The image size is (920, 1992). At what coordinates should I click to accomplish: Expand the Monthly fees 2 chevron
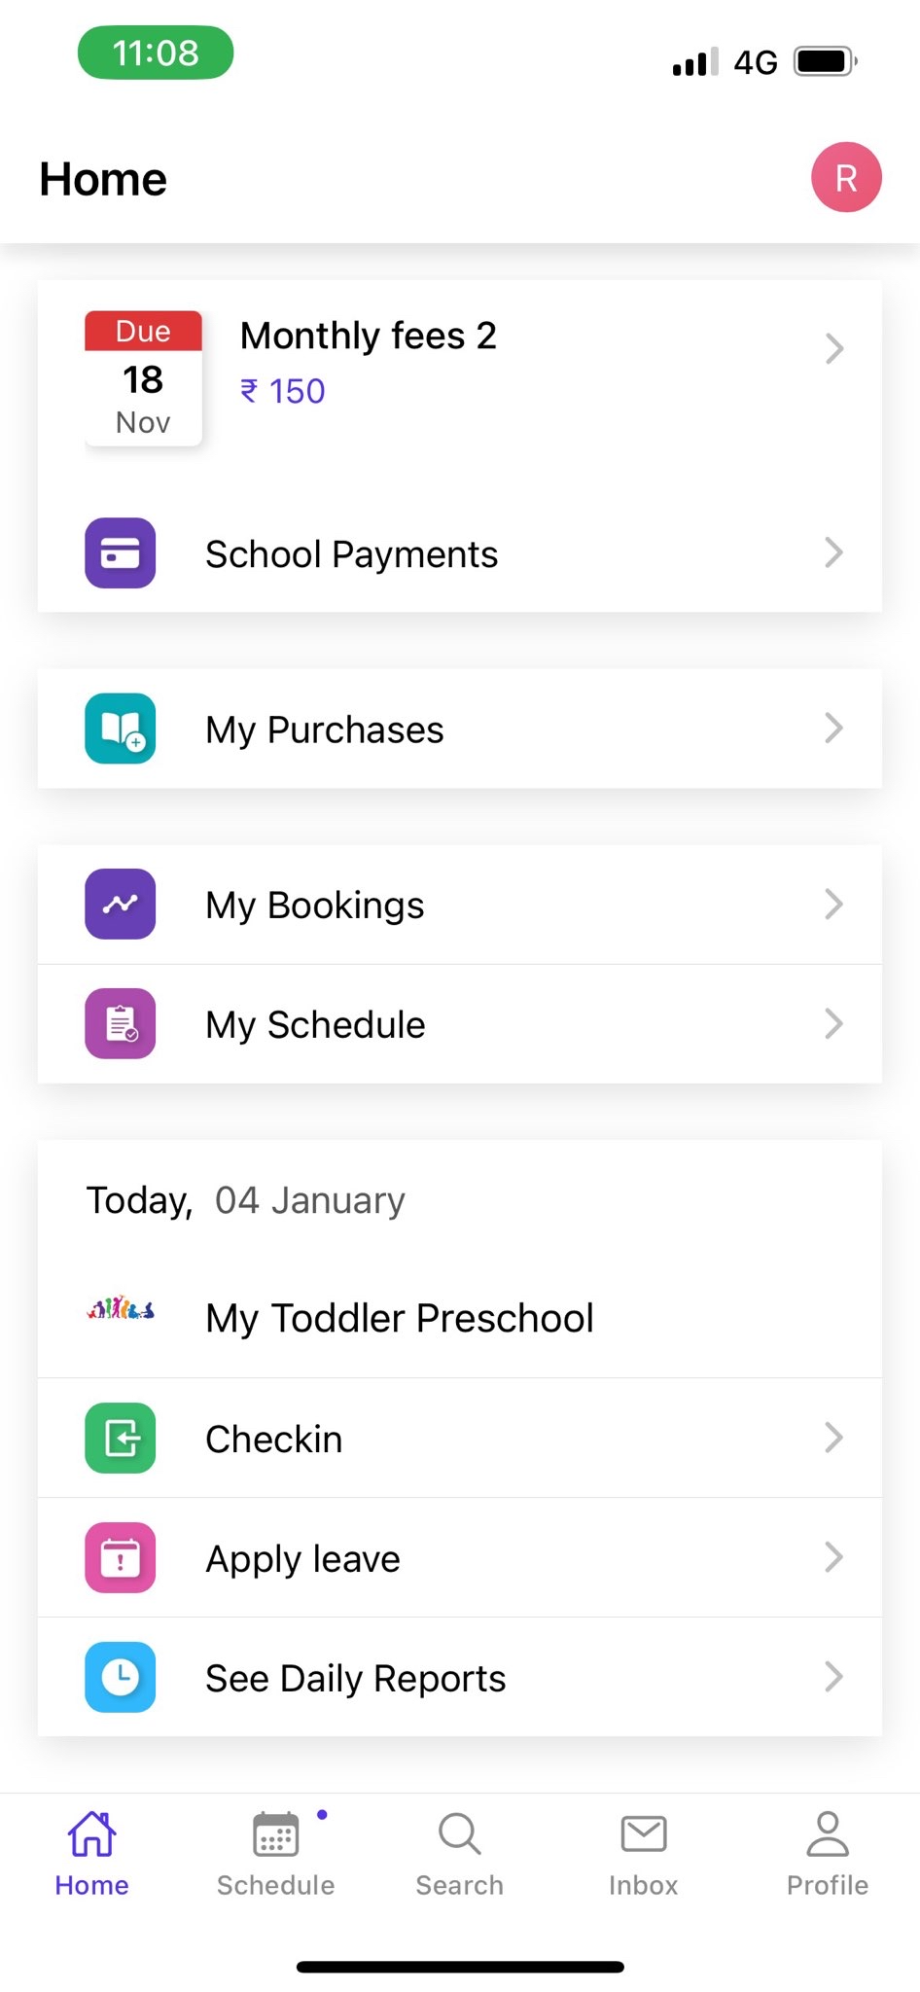click(x=833, y=348)
